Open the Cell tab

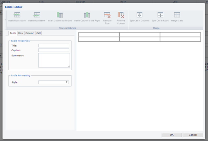(x=39, y=33)
